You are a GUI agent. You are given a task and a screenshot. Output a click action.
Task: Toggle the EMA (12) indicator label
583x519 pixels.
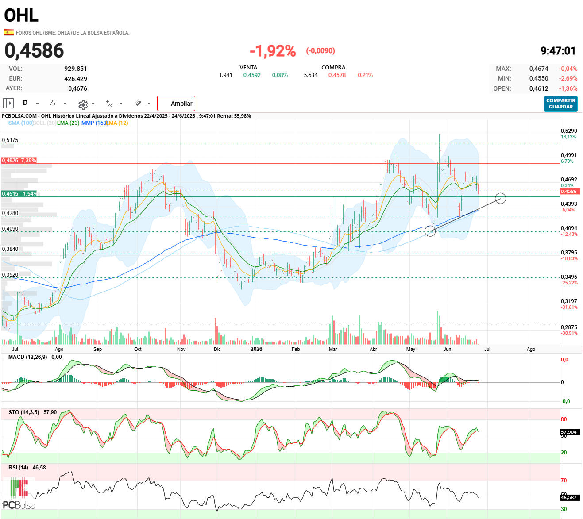tap(118, 123)
